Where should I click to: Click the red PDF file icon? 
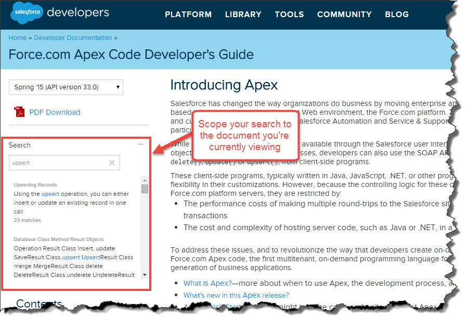coord(19,112)
